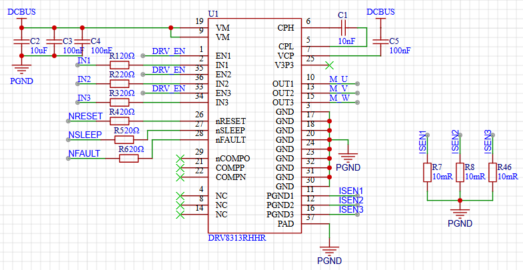Click the VCP pin name inside U1
The image size is (523, 270).
coord(286,55)
